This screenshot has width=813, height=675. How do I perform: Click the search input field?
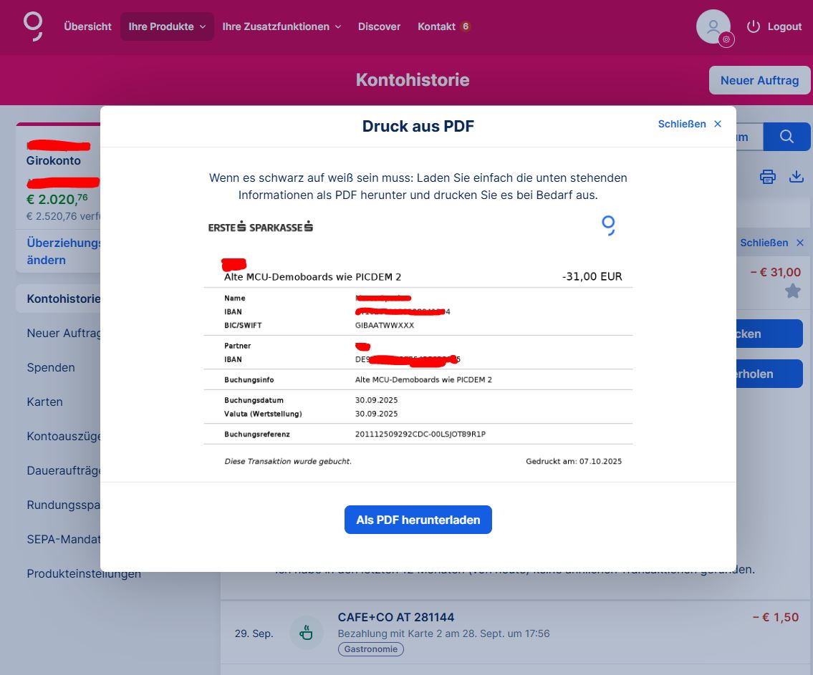tap(749, 137)
